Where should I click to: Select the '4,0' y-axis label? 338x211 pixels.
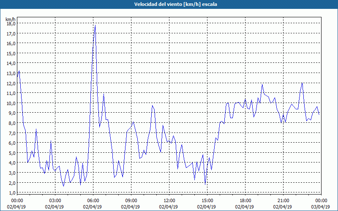(12, 163)
